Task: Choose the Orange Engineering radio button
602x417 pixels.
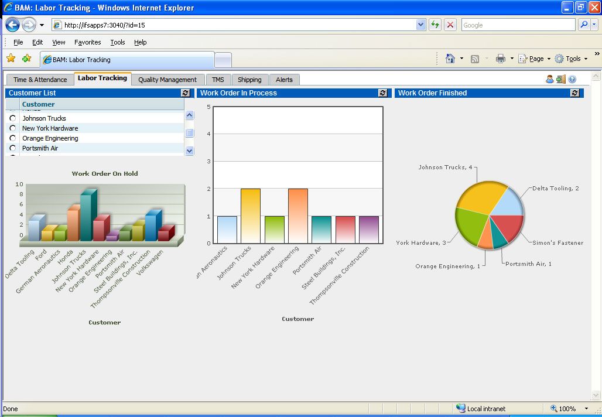Action: coord(13,138)
